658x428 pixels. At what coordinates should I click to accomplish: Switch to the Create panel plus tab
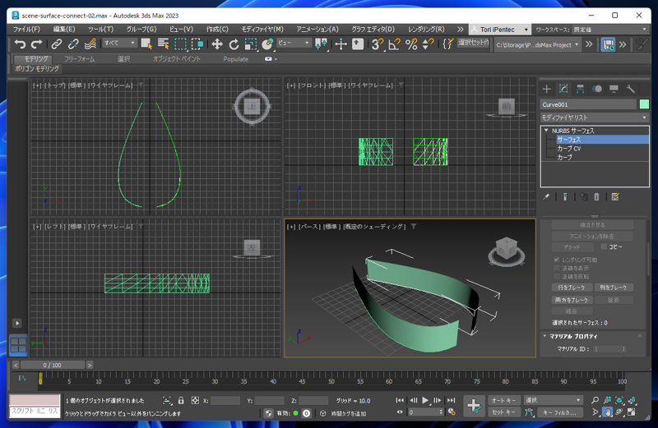click(546, 89)
